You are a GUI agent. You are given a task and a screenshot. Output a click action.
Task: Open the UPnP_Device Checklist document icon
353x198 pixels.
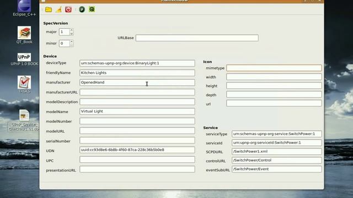point(24,120)
